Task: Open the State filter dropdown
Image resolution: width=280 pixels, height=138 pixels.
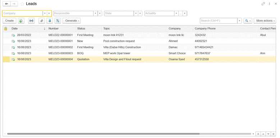Action: (136, 13)
